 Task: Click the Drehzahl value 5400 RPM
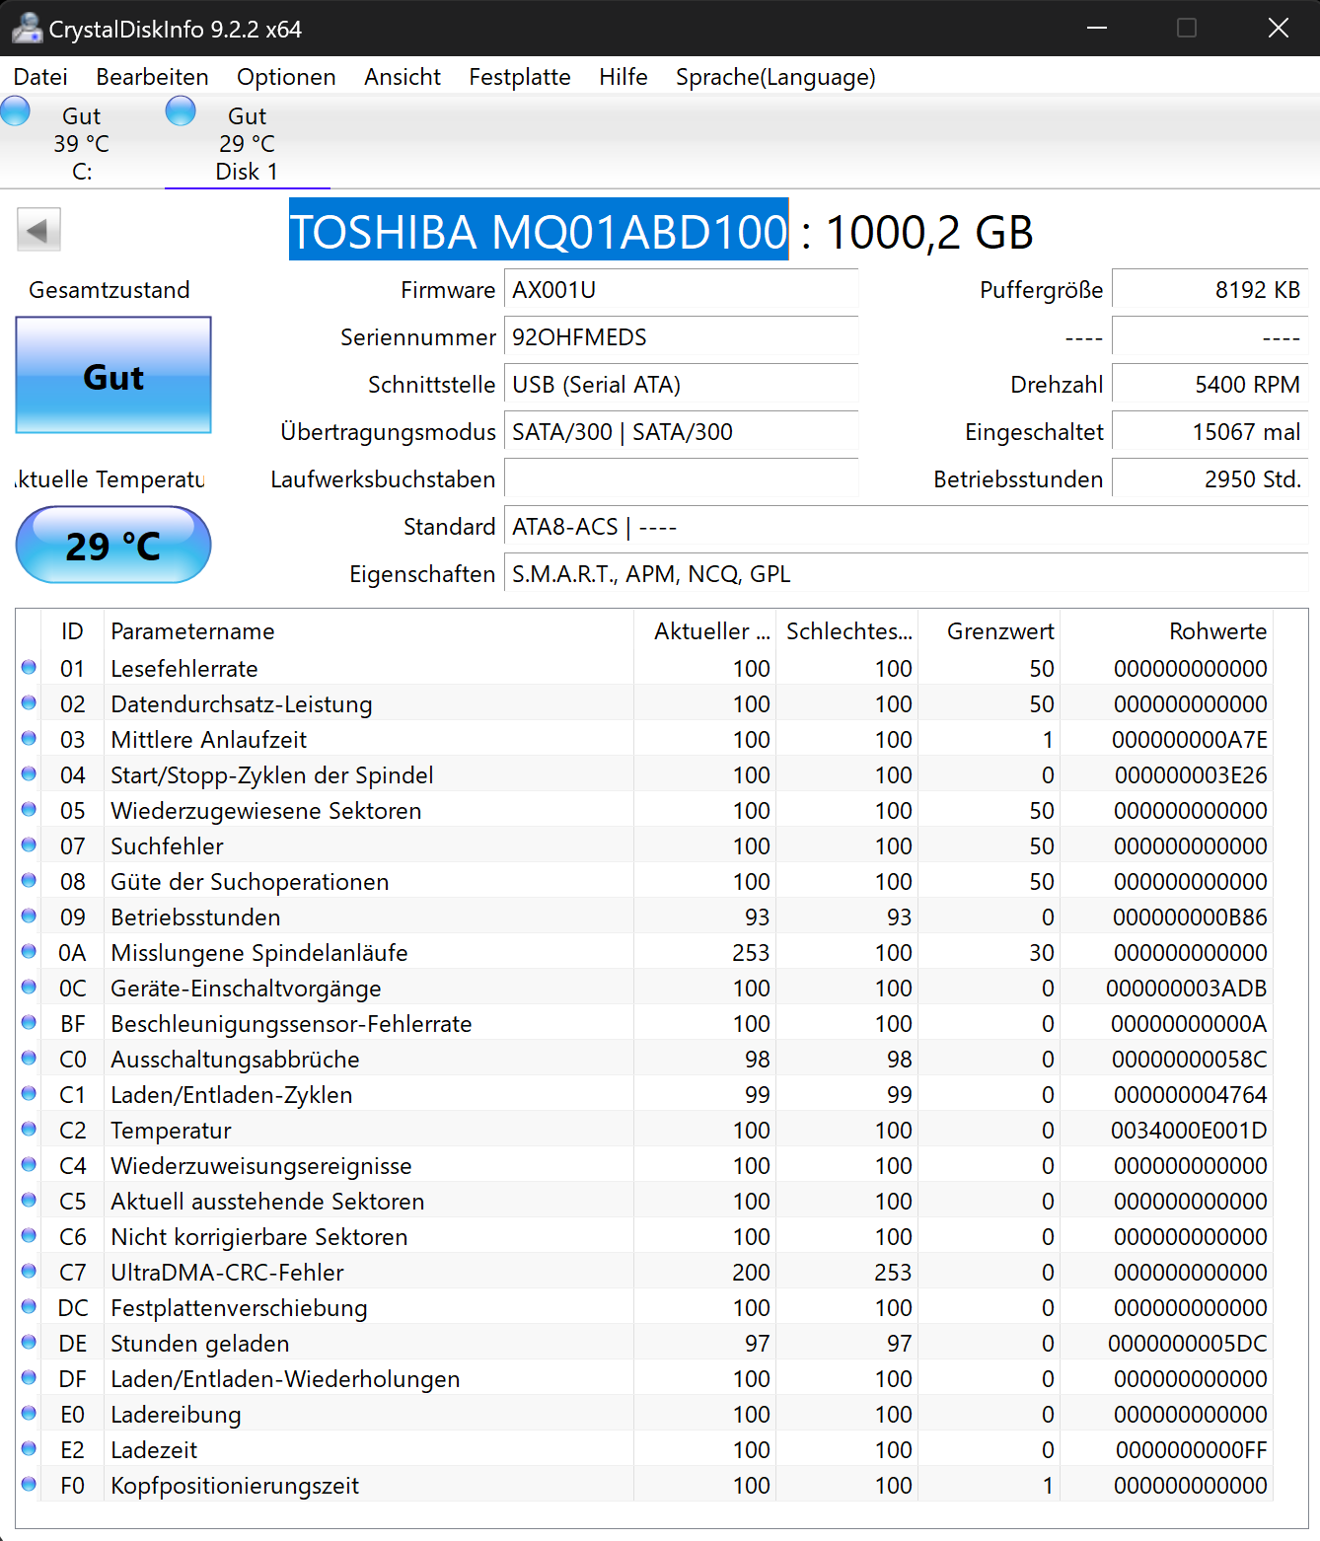(x=1210, y=385)
